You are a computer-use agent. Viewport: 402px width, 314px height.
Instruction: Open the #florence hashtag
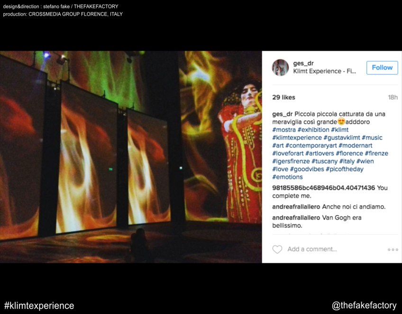[x=349, y=153]
